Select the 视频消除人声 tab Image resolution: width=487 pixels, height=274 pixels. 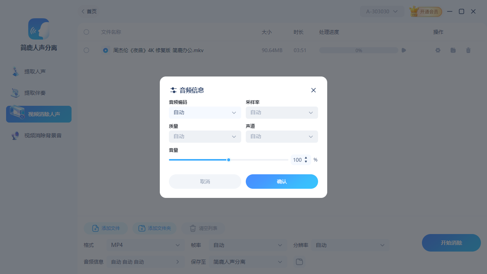[39, 114]
